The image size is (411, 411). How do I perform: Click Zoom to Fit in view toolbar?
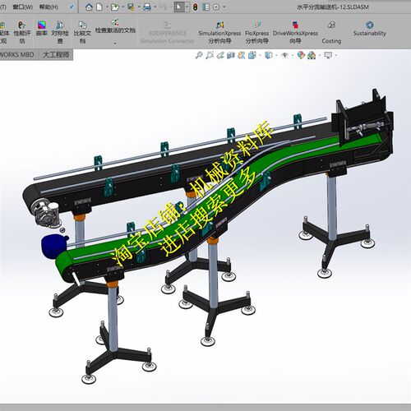pos(199,55)
